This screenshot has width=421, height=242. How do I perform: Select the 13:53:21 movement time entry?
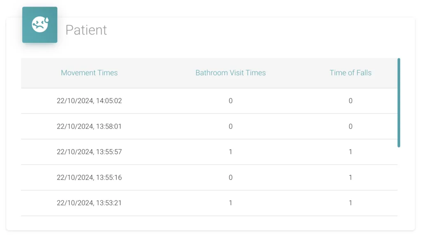[89, 203]
